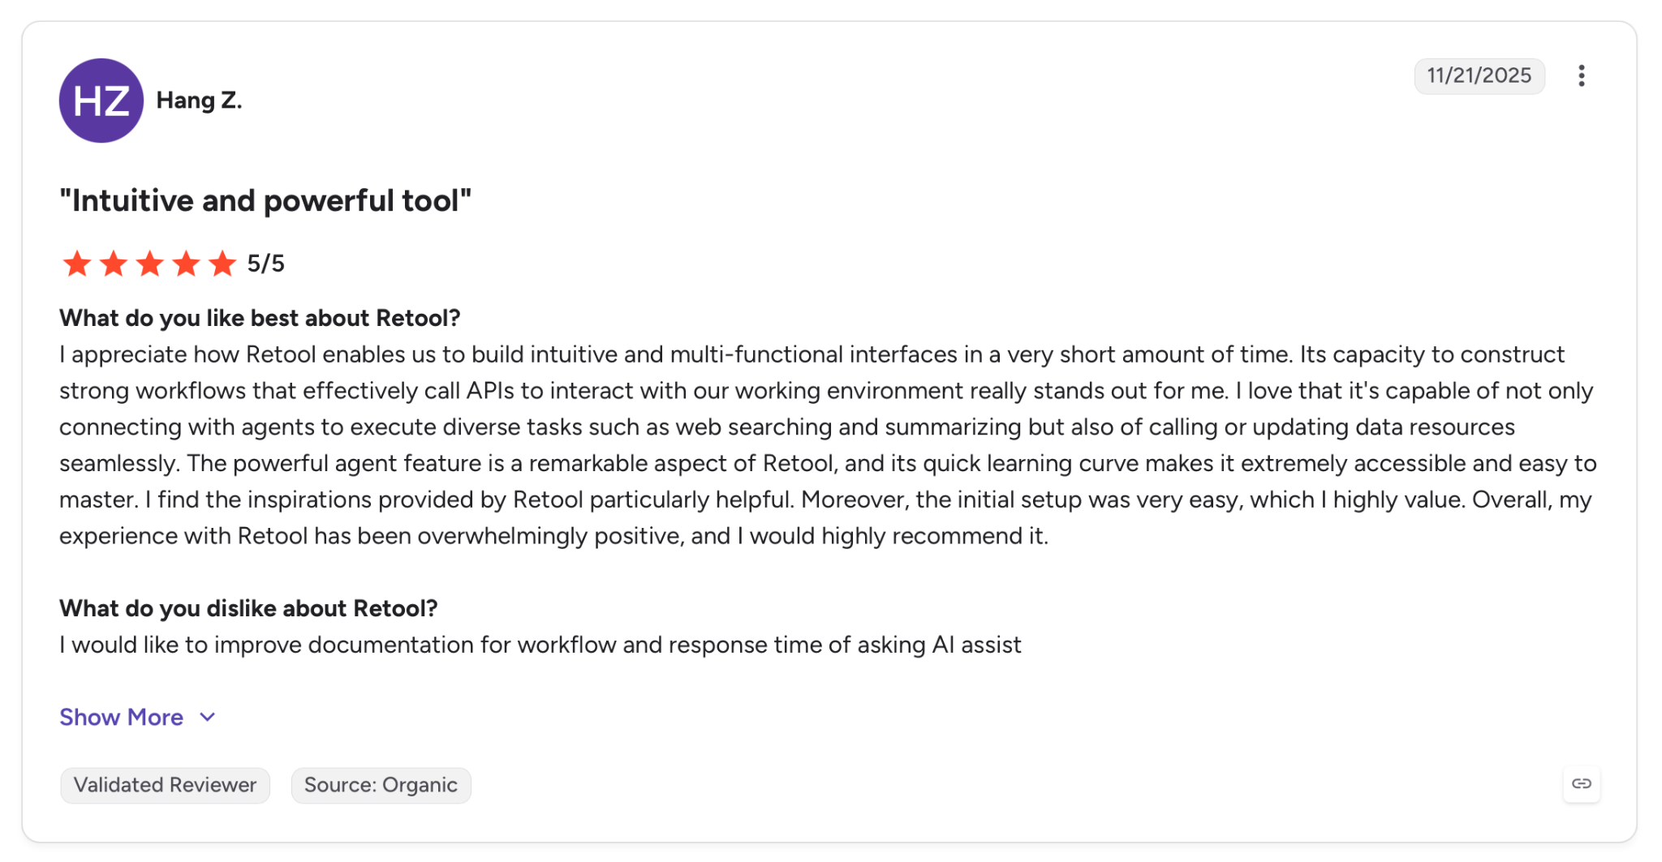Expand review with Show More
Image resolution: width=1662 pixels, height=862 pixels.
tap(122, 717)
